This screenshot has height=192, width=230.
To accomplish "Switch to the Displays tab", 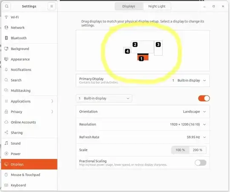I will coord(129,6).
